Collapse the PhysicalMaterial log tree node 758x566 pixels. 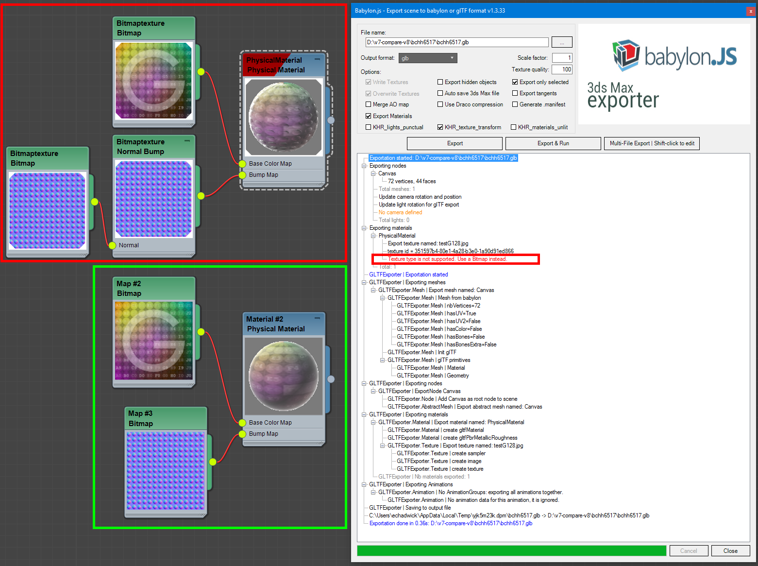(x=373, y=236)
